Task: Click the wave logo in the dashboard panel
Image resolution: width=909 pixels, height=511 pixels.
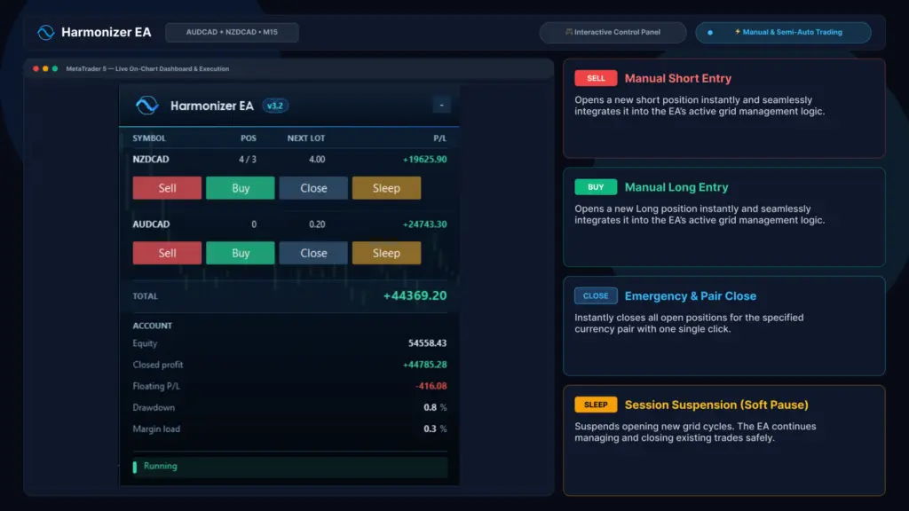Action: pos(147,106)
